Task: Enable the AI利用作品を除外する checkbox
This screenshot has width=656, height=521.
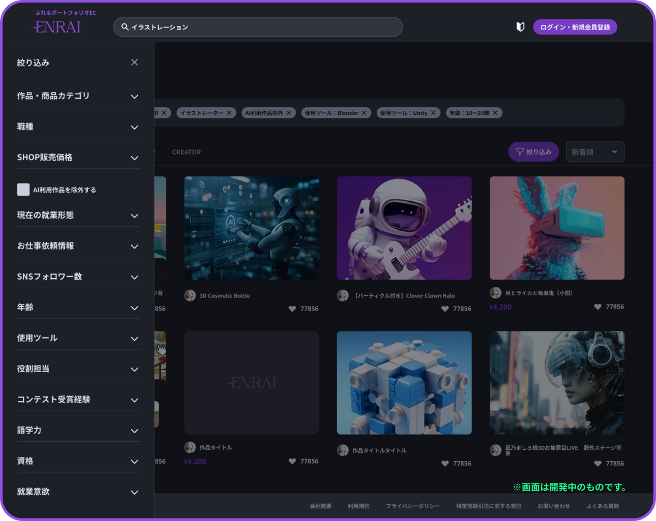Action: 23,190
